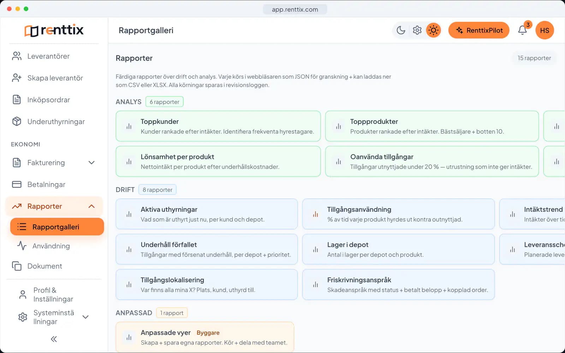Image resolution: width=565 pixels, height=353 pixels.
Task: Activate the light mode sun icon
Action: pos(433,30)
